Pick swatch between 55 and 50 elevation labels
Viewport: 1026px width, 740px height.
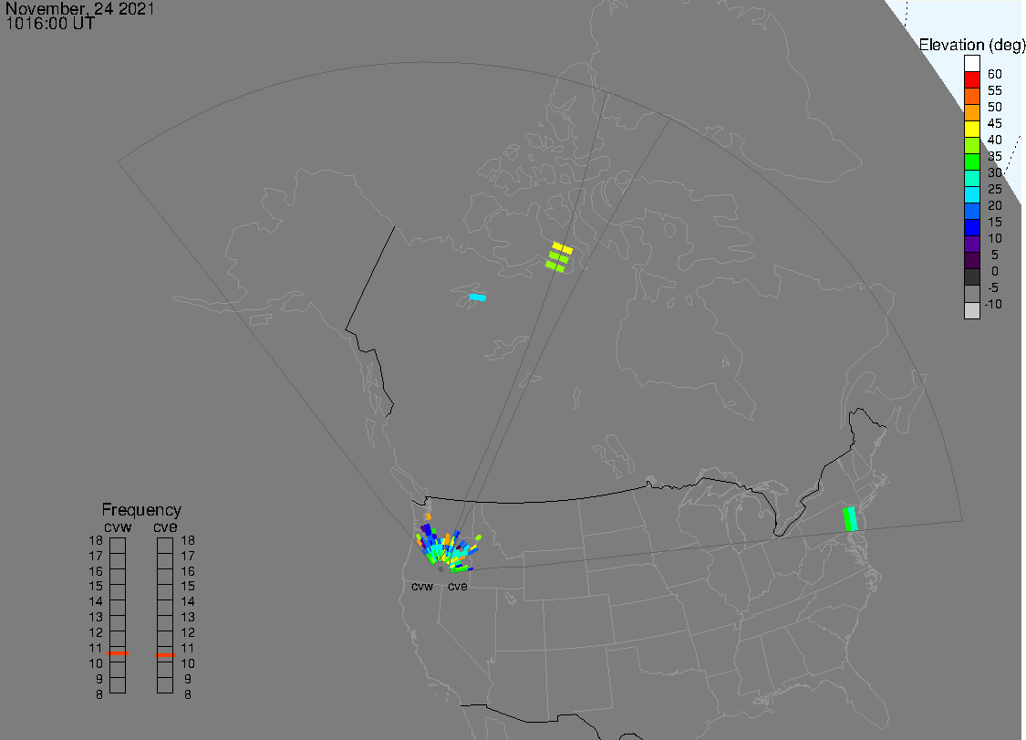[971, 97]
